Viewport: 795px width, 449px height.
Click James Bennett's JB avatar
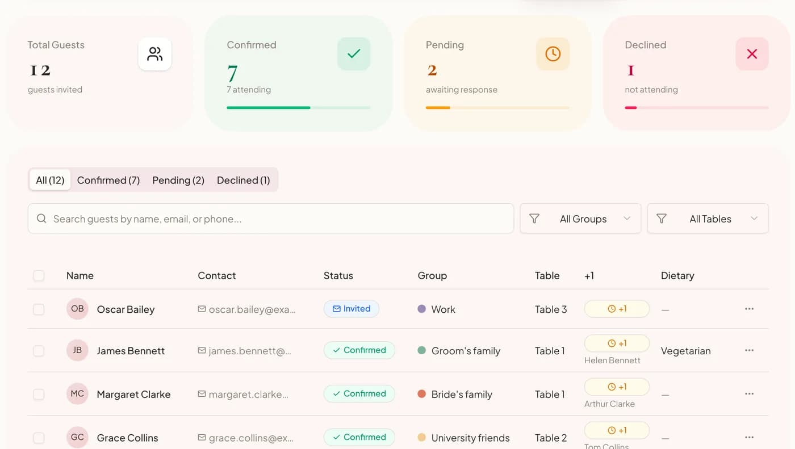[77, 350]
